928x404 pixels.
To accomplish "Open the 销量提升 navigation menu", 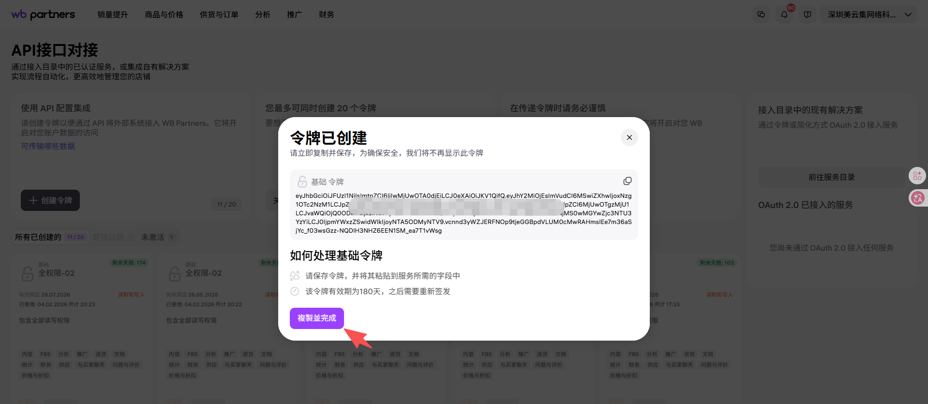I will click(x=113, y=15).
